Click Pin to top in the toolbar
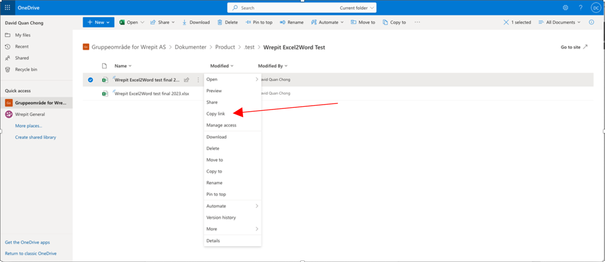 [x=259, y=23]
